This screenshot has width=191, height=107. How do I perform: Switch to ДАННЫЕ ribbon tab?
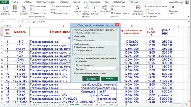click(x=76, y=2)
